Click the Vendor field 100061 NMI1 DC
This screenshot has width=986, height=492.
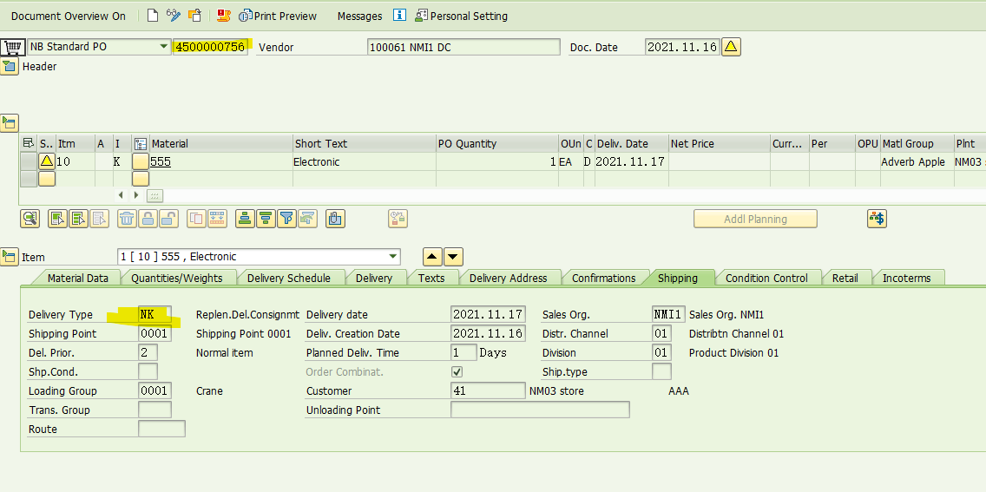tap(463, 47)
